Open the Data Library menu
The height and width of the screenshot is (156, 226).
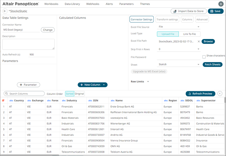click(72, 4)
